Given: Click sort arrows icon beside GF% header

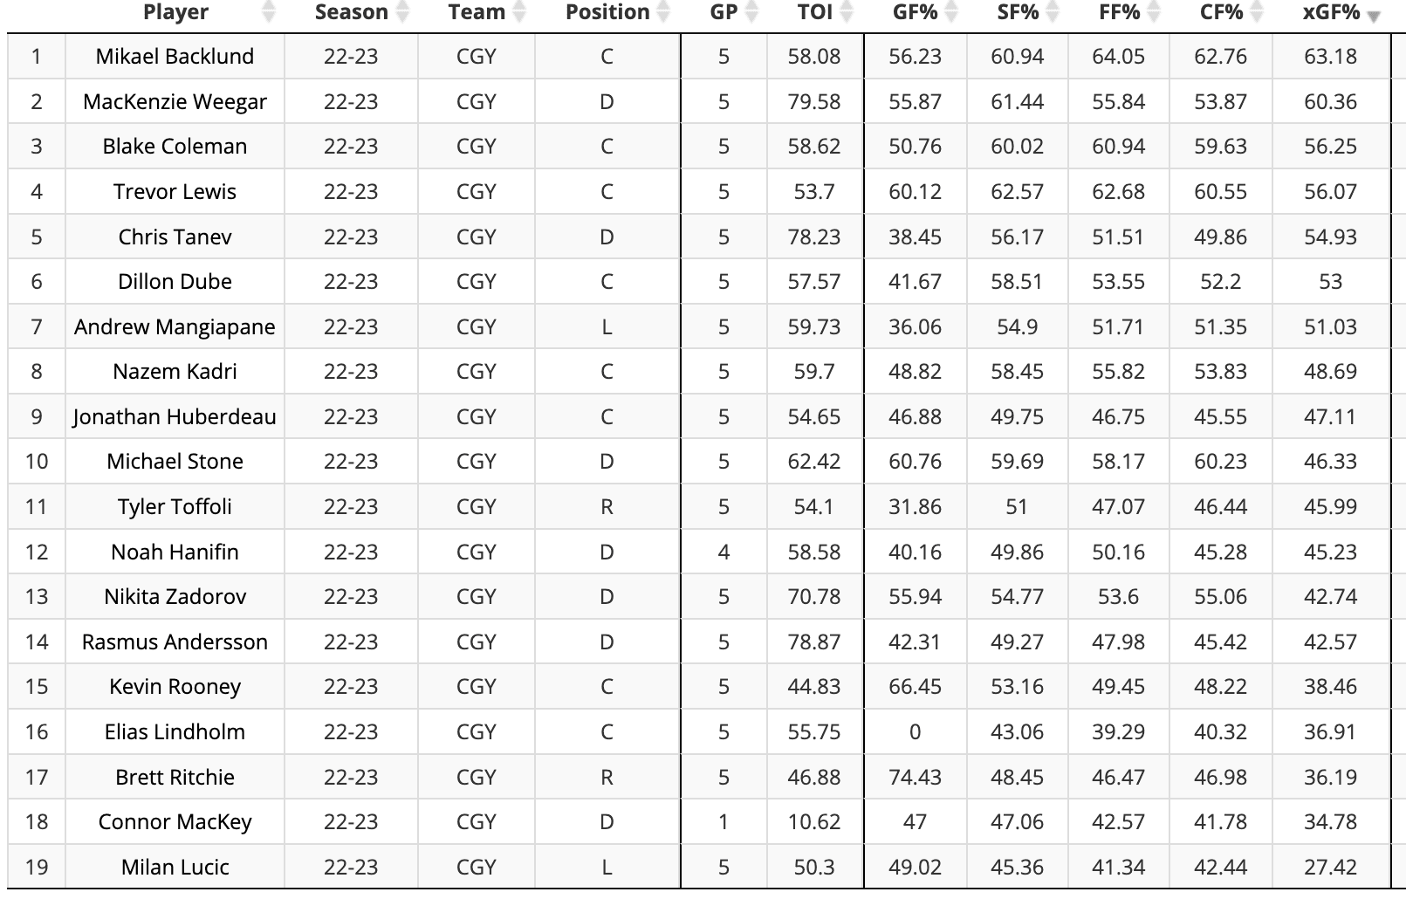Looking at the screenshot, I should click(951, 12).
